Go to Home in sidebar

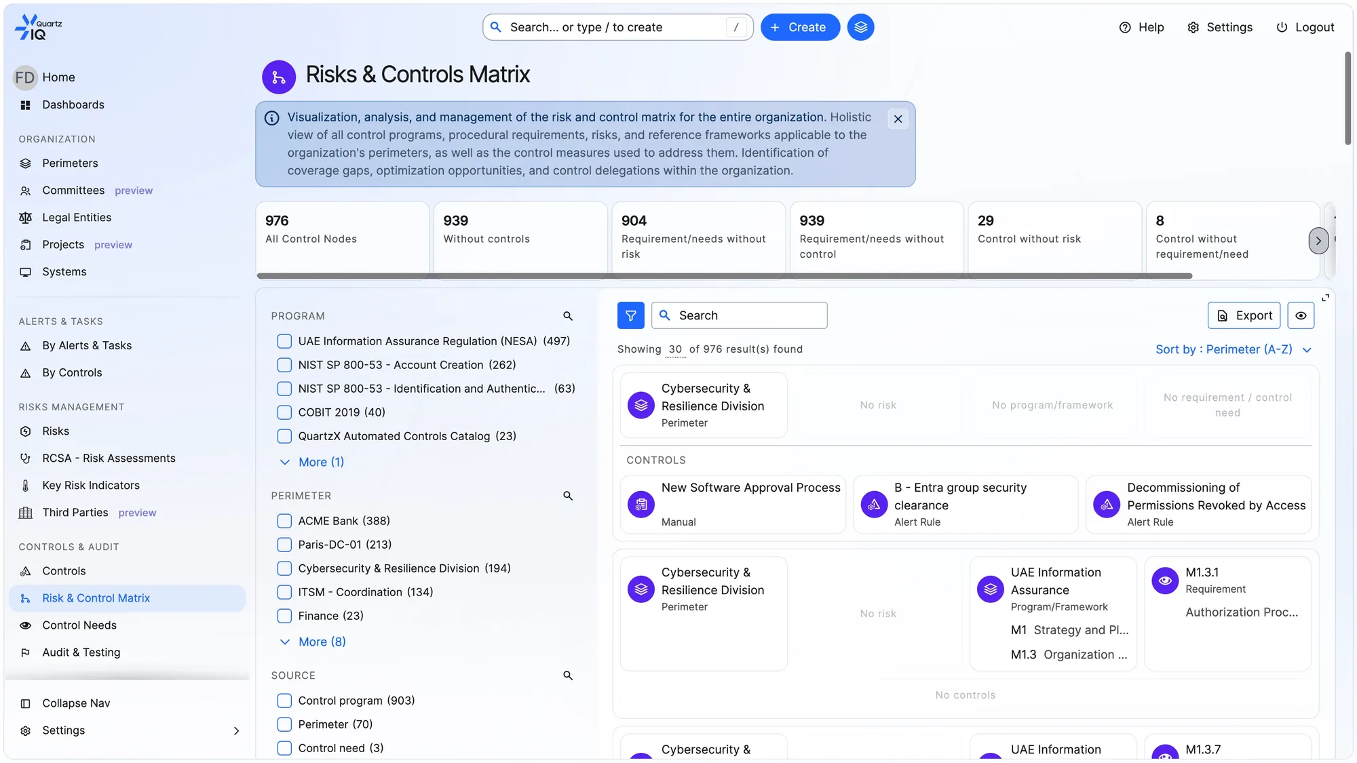click(58, 77)
